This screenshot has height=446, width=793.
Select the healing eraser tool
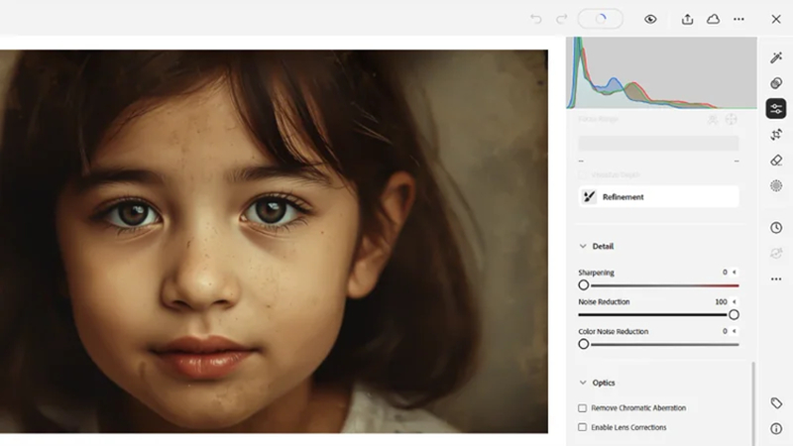coord(776,161)
